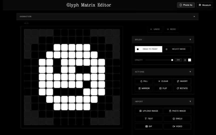Image resolution: width=216 pixels, height=135 pixels.
Task: Collapse the Actions section
Action: coord(190,72)
